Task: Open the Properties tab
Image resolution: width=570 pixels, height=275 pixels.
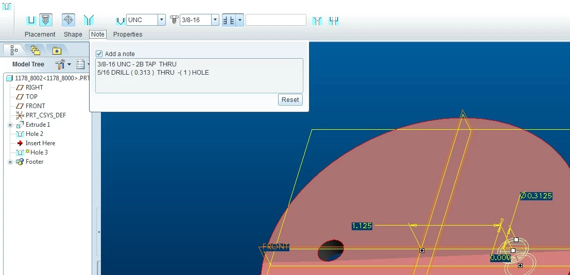Action: [128, 34]
